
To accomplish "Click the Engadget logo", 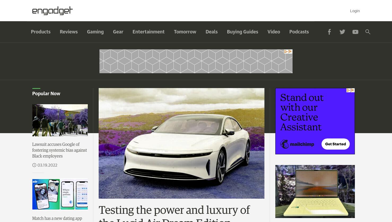I will point(53,11).
